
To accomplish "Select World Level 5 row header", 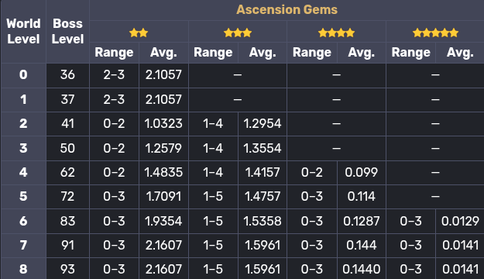I will (x=23, y=197).
